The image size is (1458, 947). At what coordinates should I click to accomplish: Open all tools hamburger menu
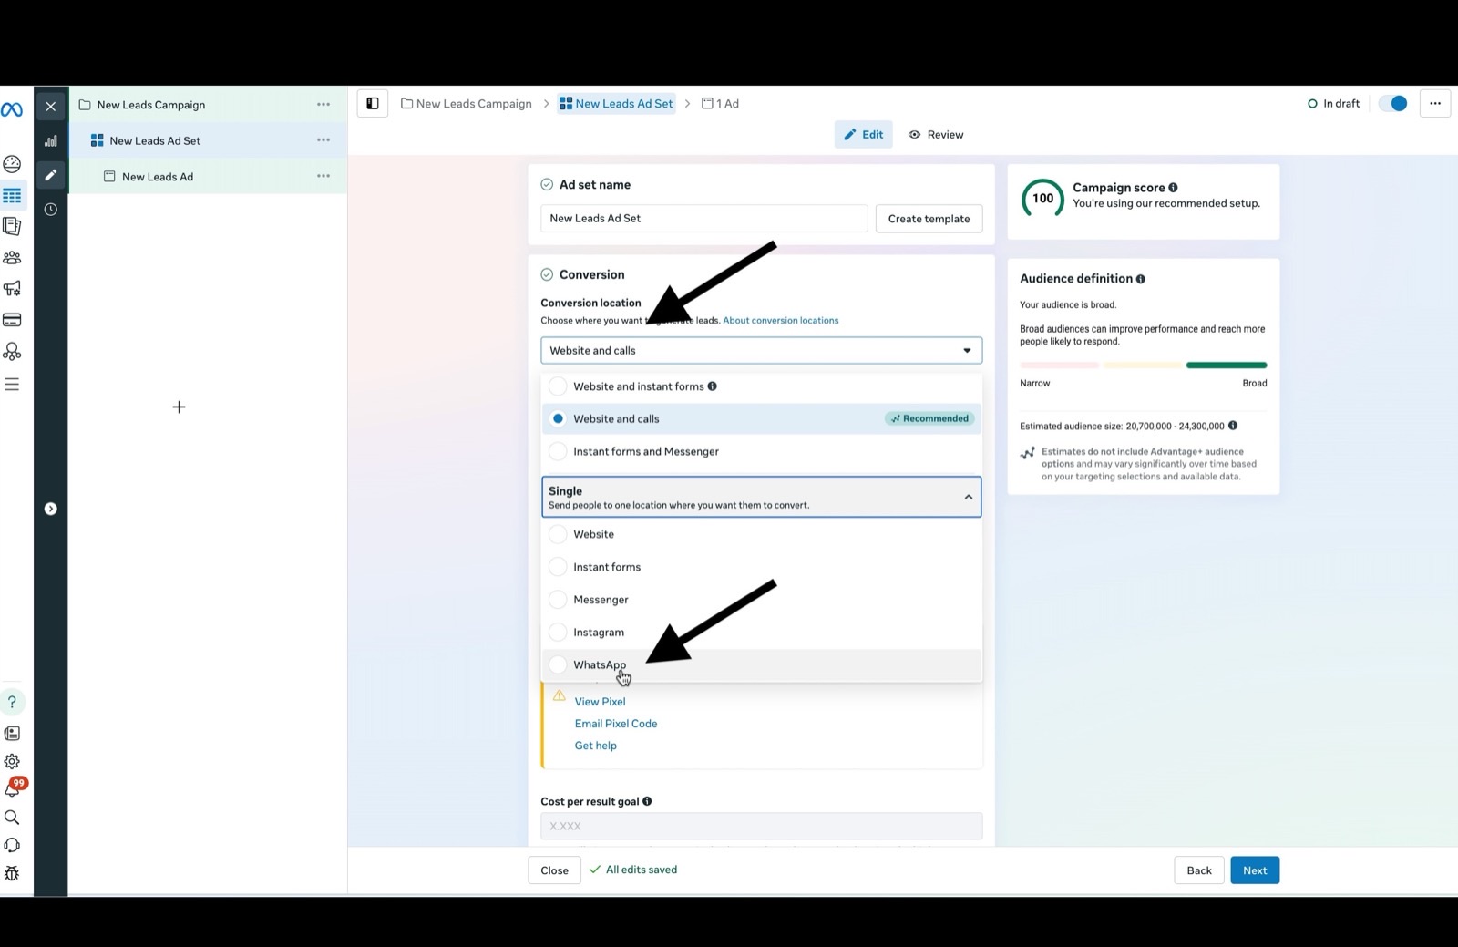[12, 384]
